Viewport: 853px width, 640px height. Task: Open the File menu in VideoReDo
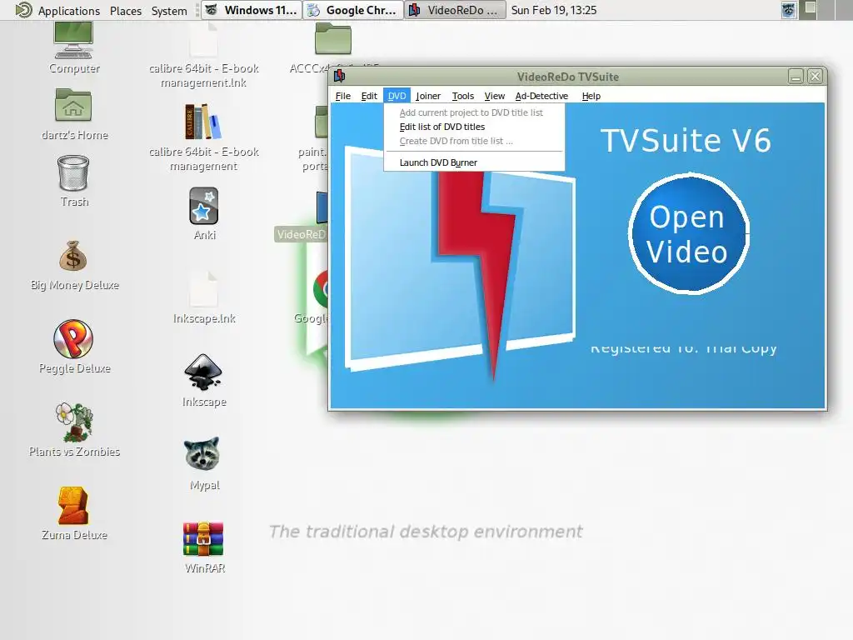point(342,96)
